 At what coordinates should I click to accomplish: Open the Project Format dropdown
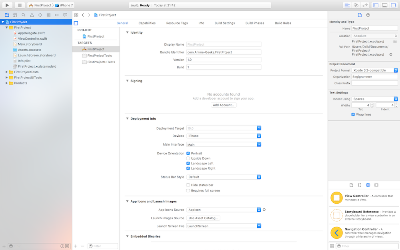click(374, 70)
